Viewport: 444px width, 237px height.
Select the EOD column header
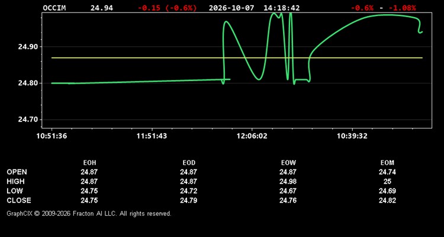(189, 163)
